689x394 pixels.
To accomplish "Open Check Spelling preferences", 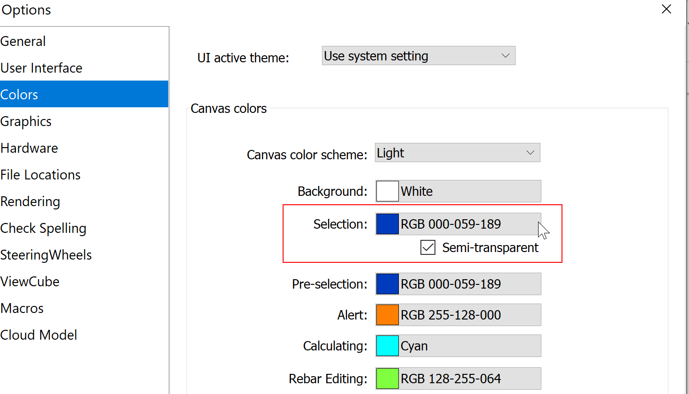I will point(43,228).
